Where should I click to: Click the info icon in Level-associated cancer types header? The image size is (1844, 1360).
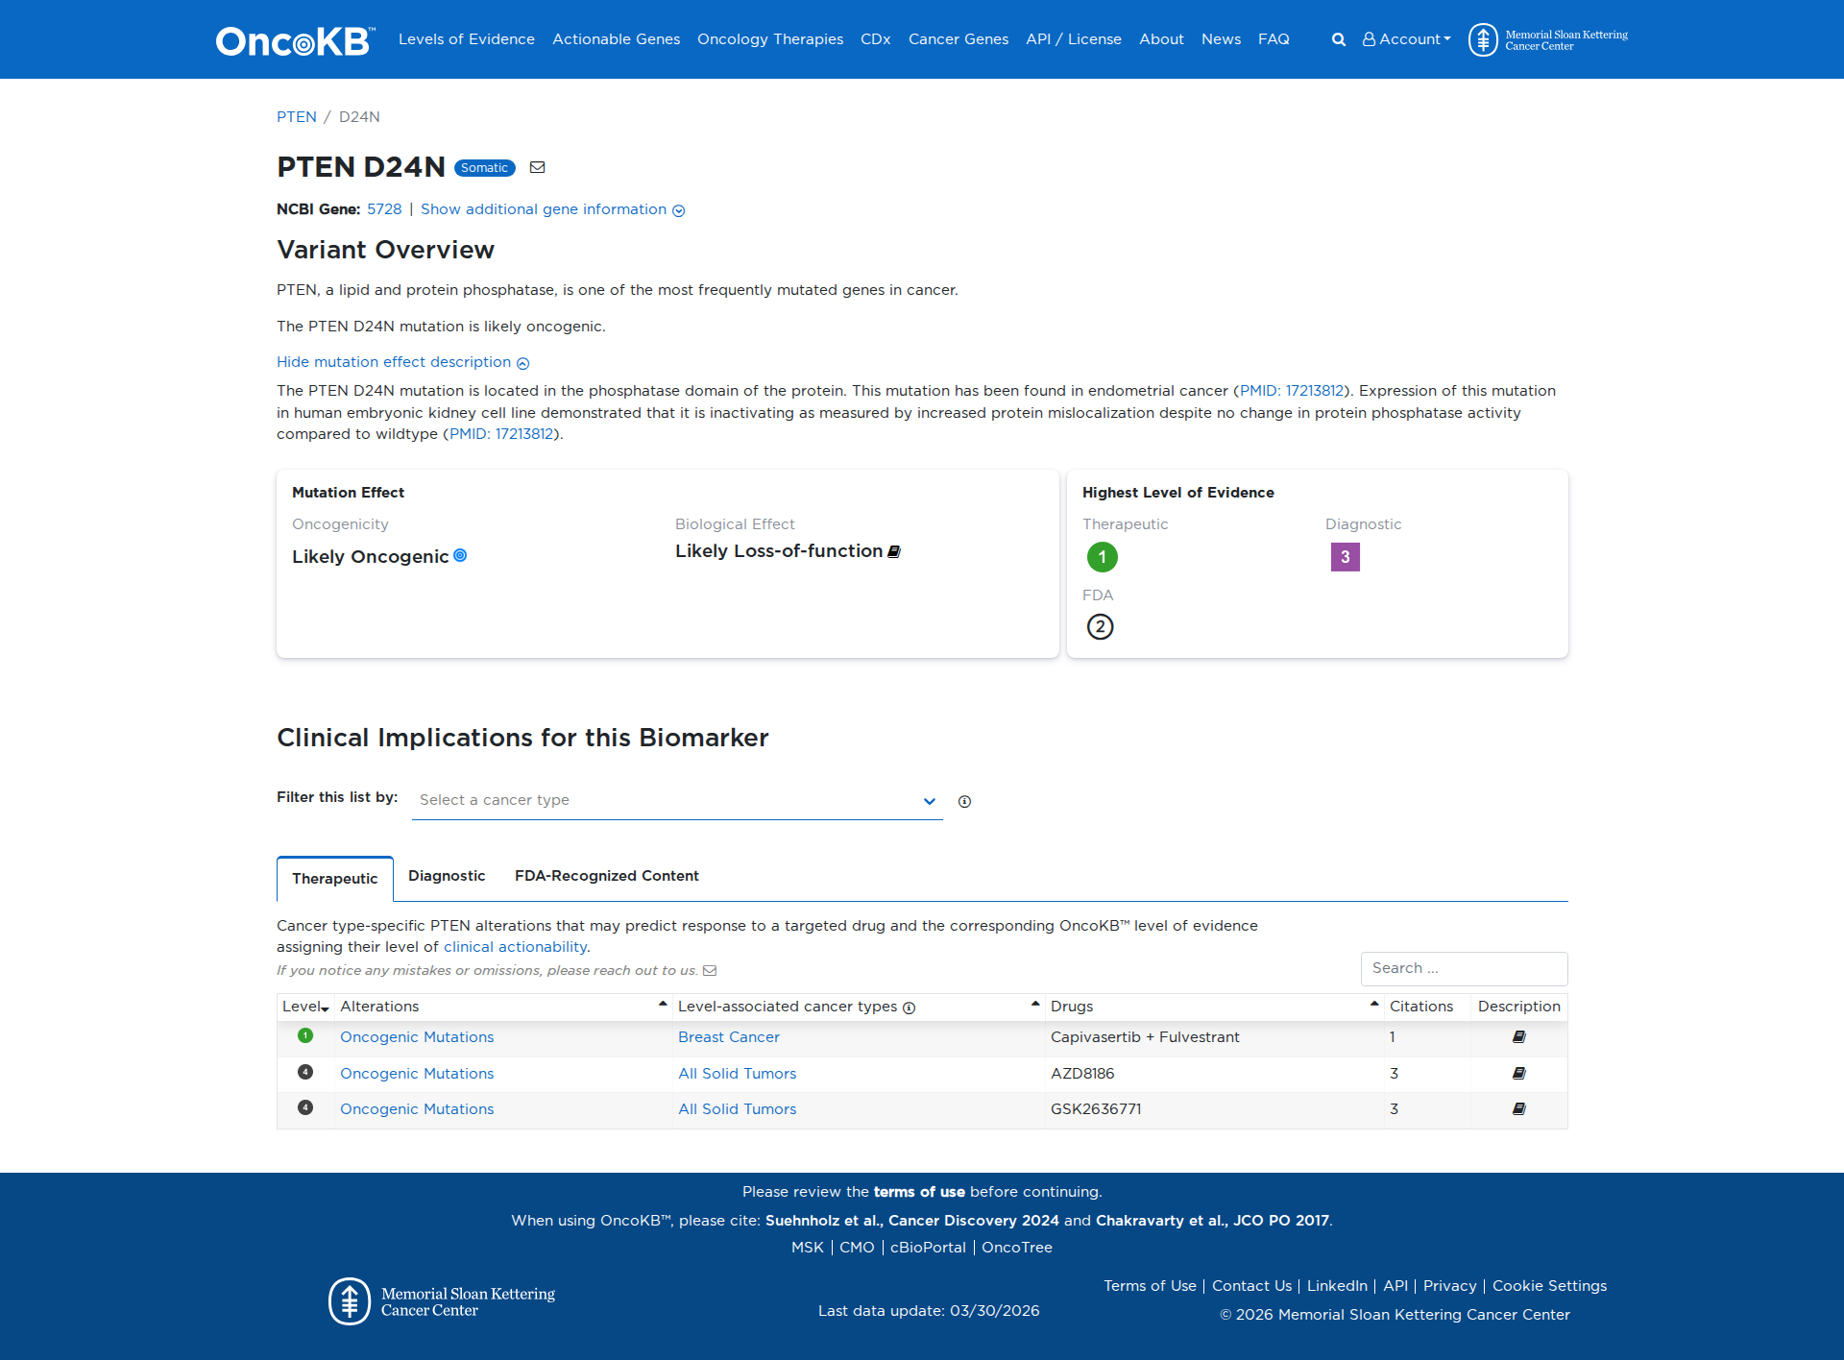[x=909, y=1008]
